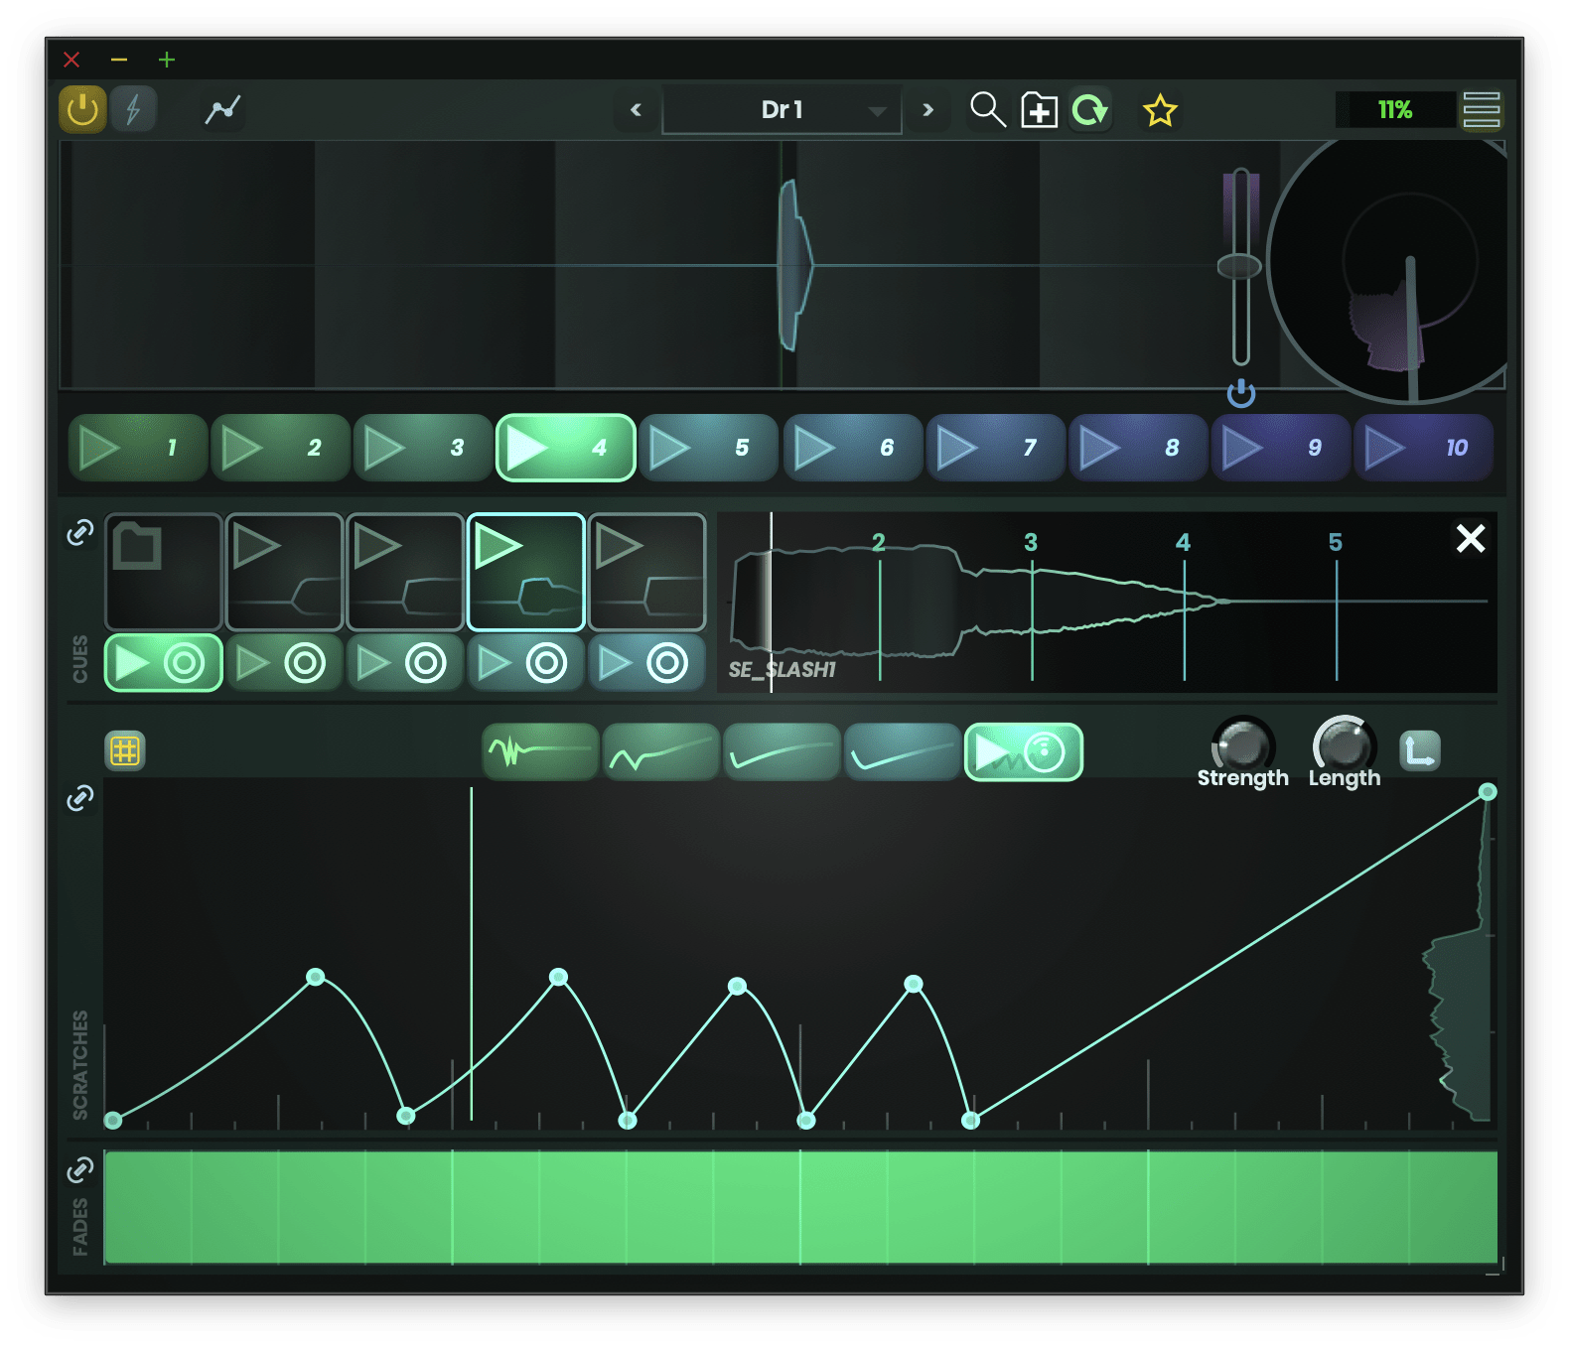Select active scene button 4
This screenshot has height=1348, width=1569.
[566, 448]
